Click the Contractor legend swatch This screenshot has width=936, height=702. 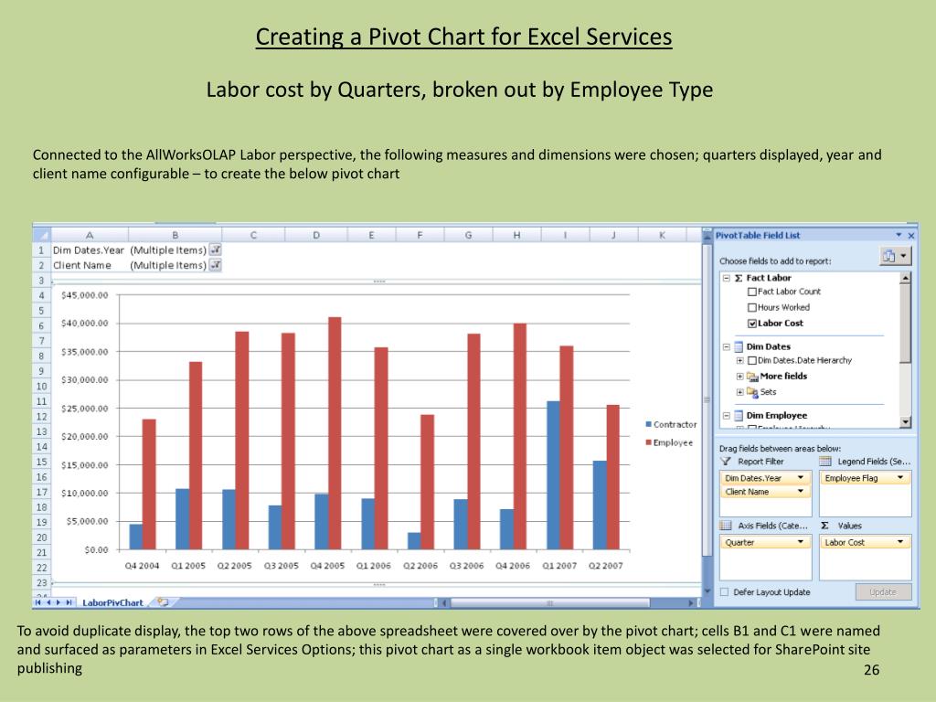648,424
